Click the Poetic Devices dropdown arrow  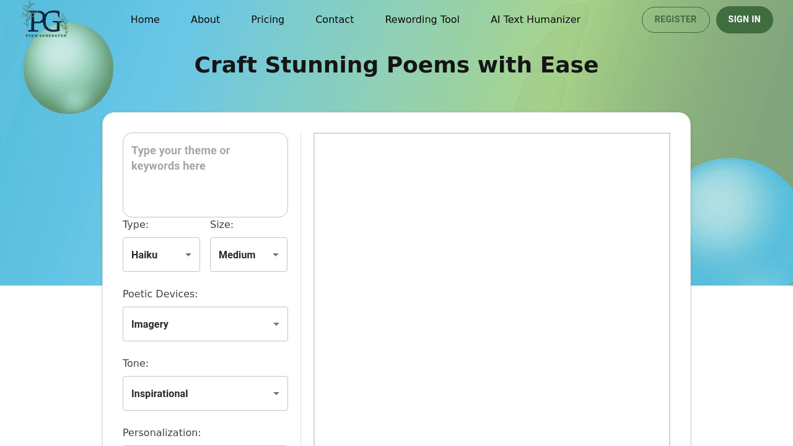pos(276,324)
